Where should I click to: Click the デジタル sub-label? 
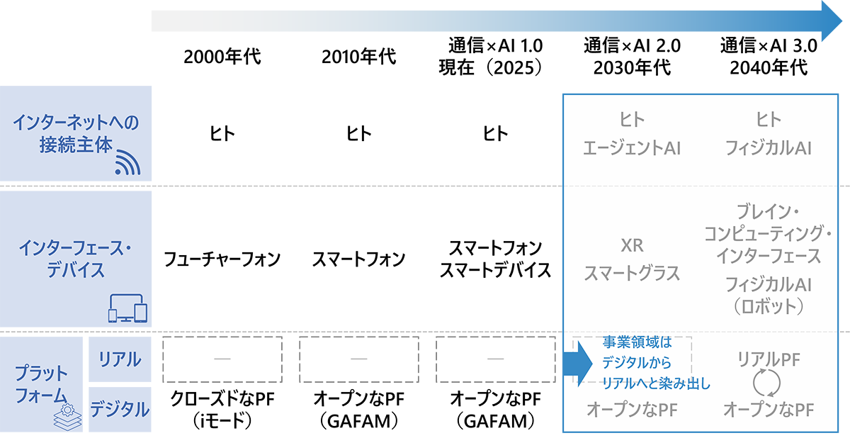[120, 409]
